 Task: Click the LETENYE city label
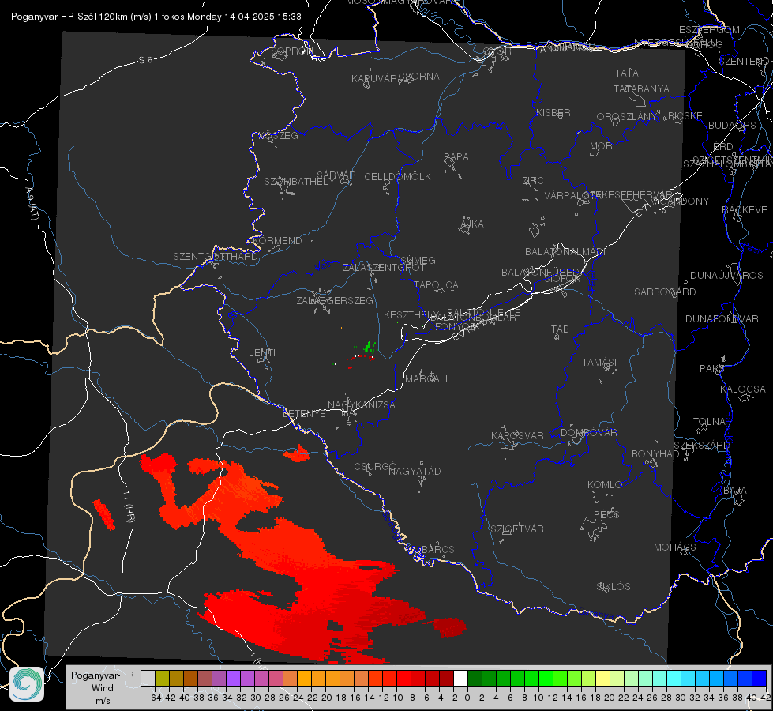[x=304, y=414]
